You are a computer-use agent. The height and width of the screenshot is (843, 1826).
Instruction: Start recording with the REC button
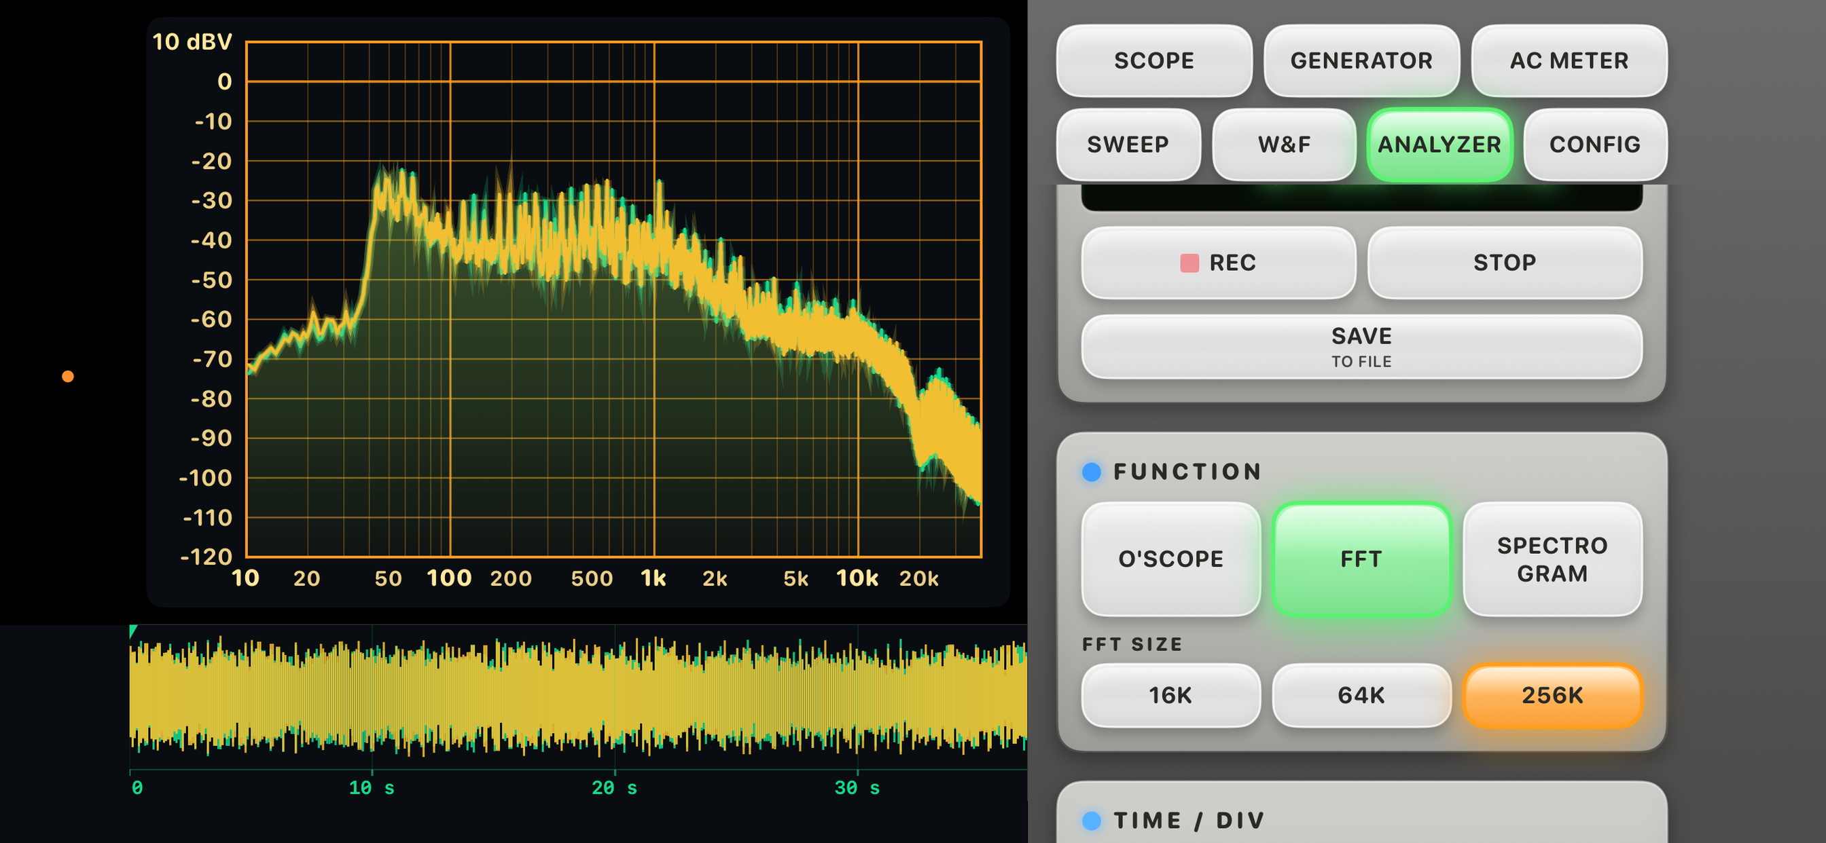point(1219,263)
